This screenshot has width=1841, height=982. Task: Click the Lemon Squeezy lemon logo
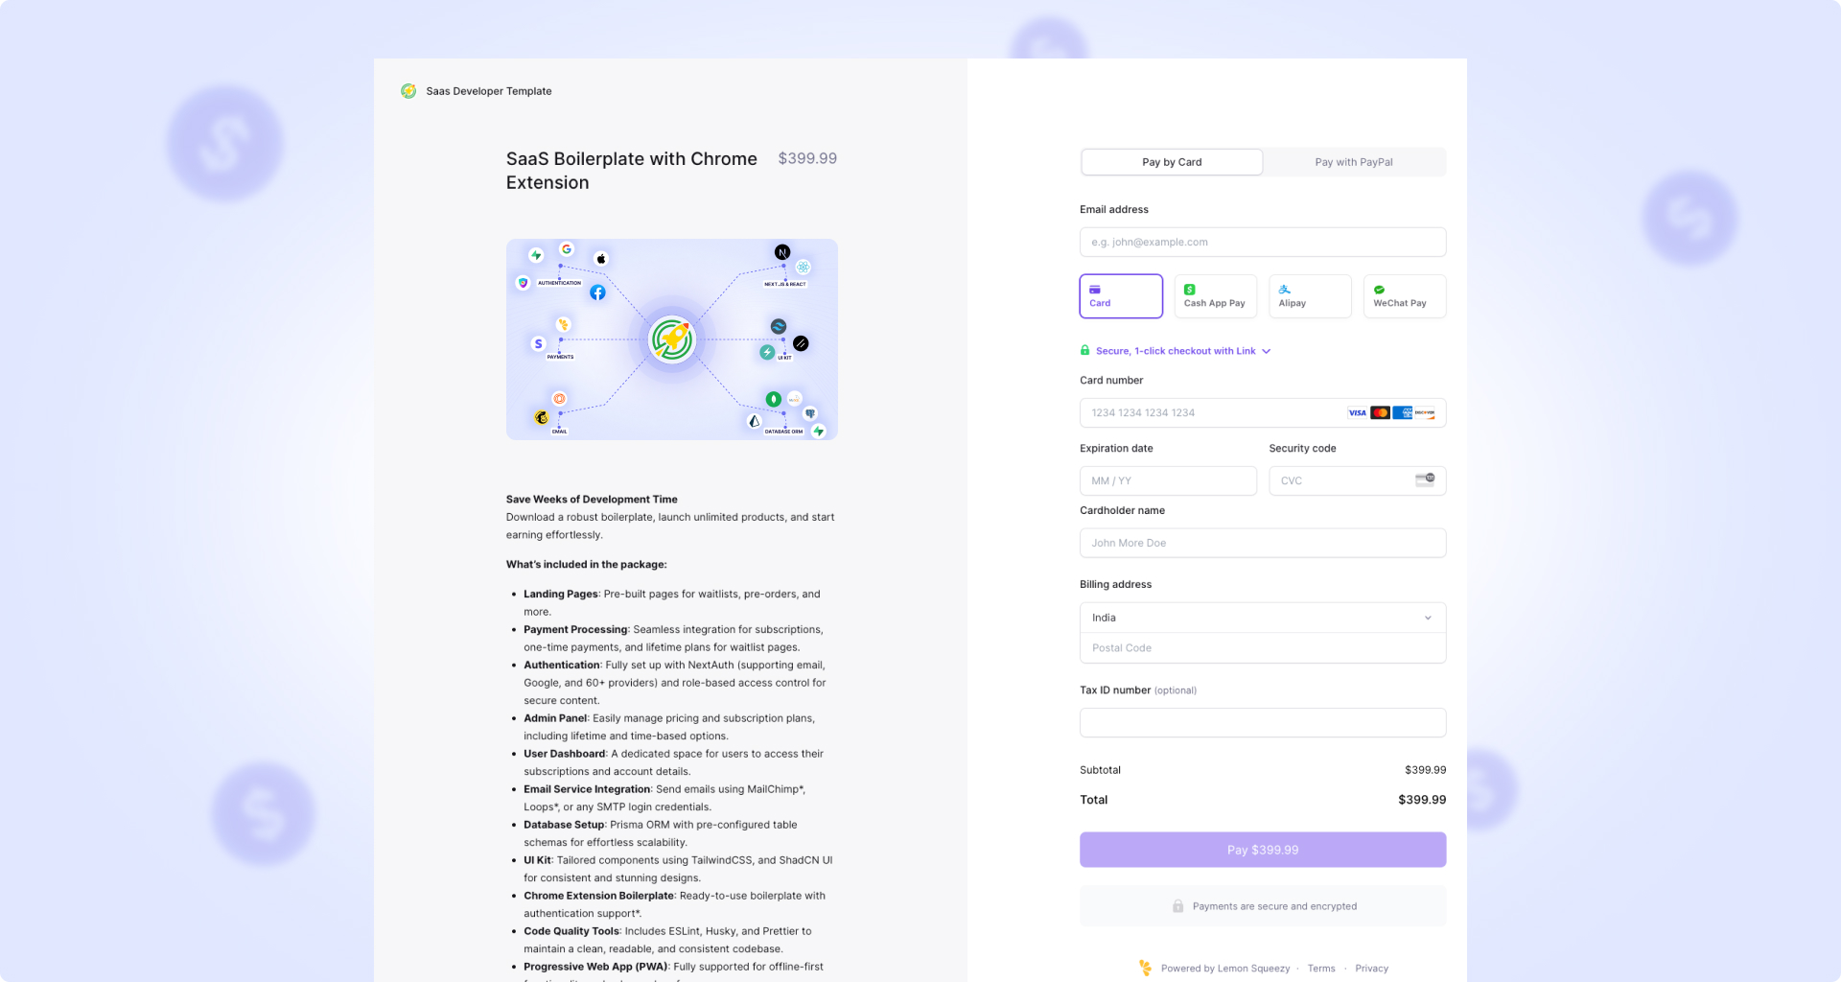click(1145, 968)
